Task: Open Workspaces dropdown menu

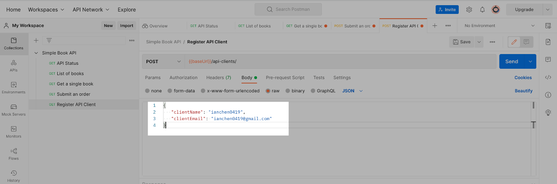Action: click(46, 10)
